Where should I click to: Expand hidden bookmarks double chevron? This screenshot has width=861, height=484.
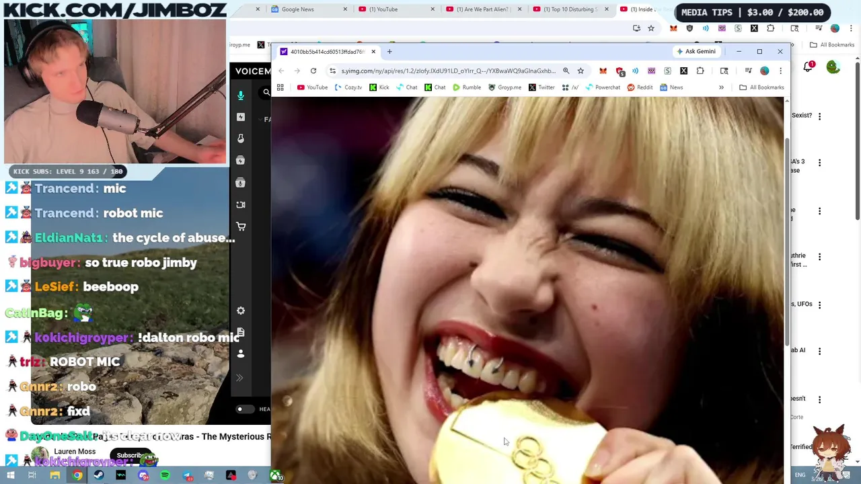click(721, 87)
